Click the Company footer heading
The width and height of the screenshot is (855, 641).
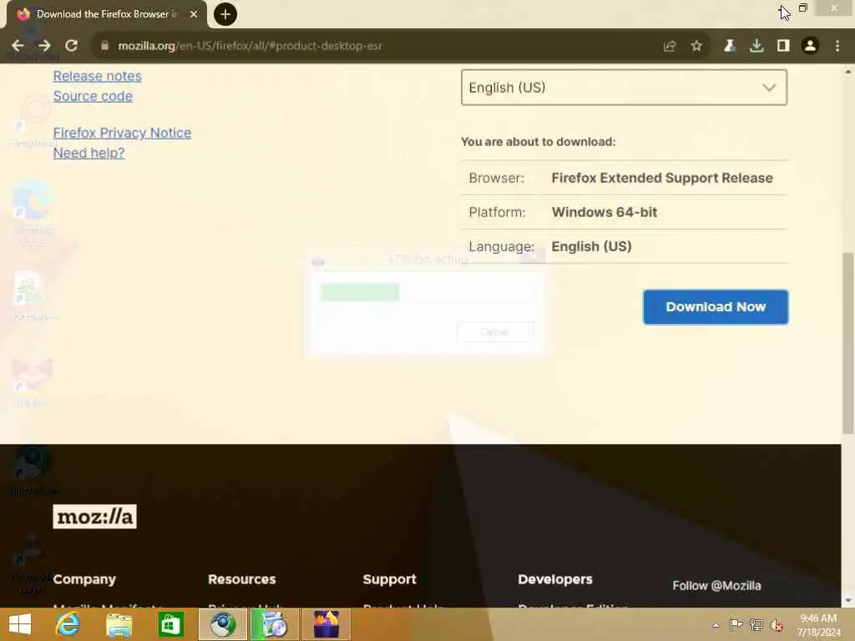tap(84, 579)
